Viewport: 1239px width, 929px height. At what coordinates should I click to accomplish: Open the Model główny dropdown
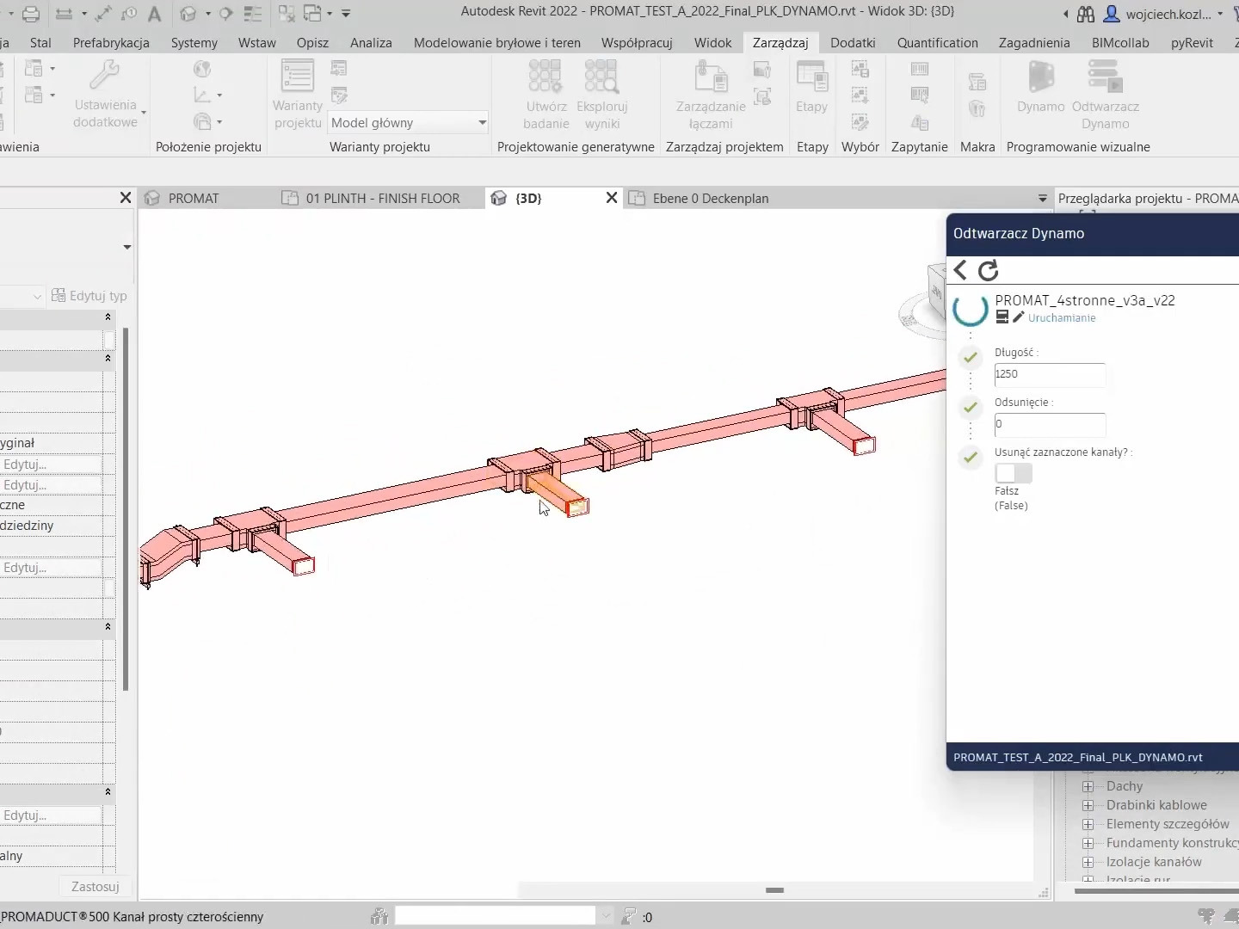click(x=409, y=123)
